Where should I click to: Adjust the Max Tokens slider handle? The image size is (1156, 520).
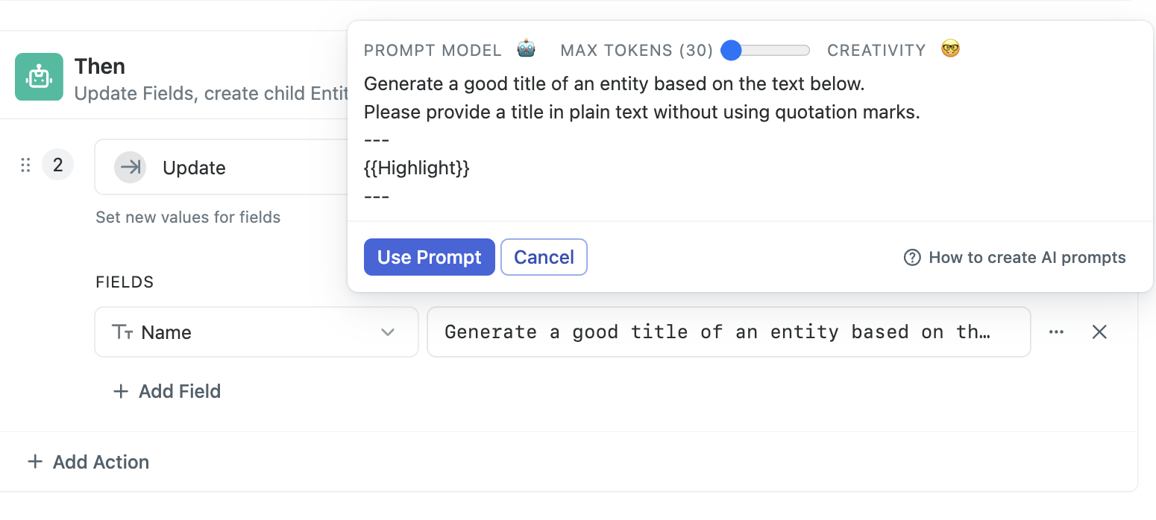click(x=732, y=50)
